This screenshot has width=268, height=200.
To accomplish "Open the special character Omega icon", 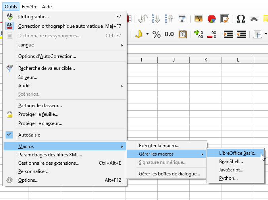I will coord(241,19).
